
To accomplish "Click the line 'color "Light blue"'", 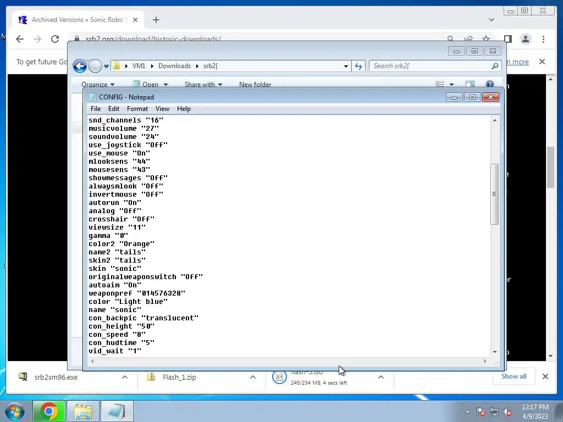I will coord(128,302).
